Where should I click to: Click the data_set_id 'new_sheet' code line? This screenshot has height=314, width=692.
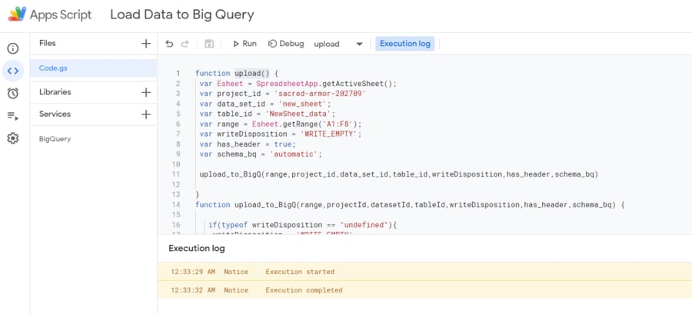(264, 104)
